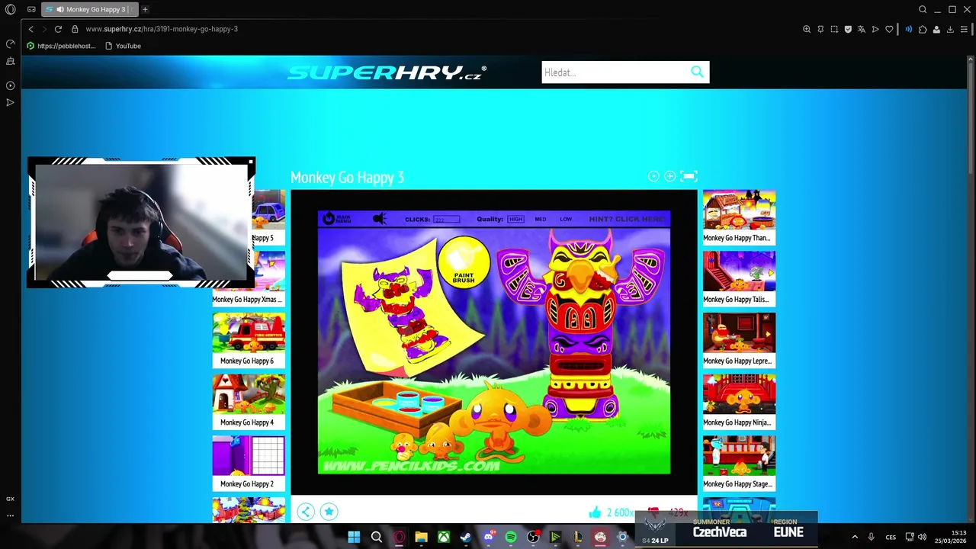Image resolution: width=976 pixels, height=549 pixels.
Task: Open the Windows Start menu
Action: click(x=354, y=538)
